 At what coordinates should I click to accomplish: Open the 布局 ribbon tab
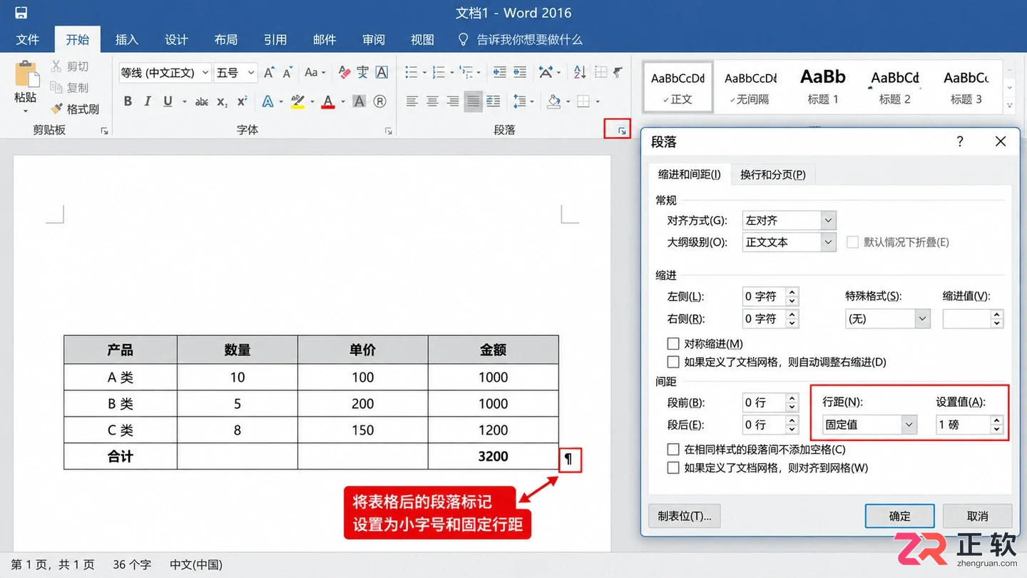(x=225, y=39)
